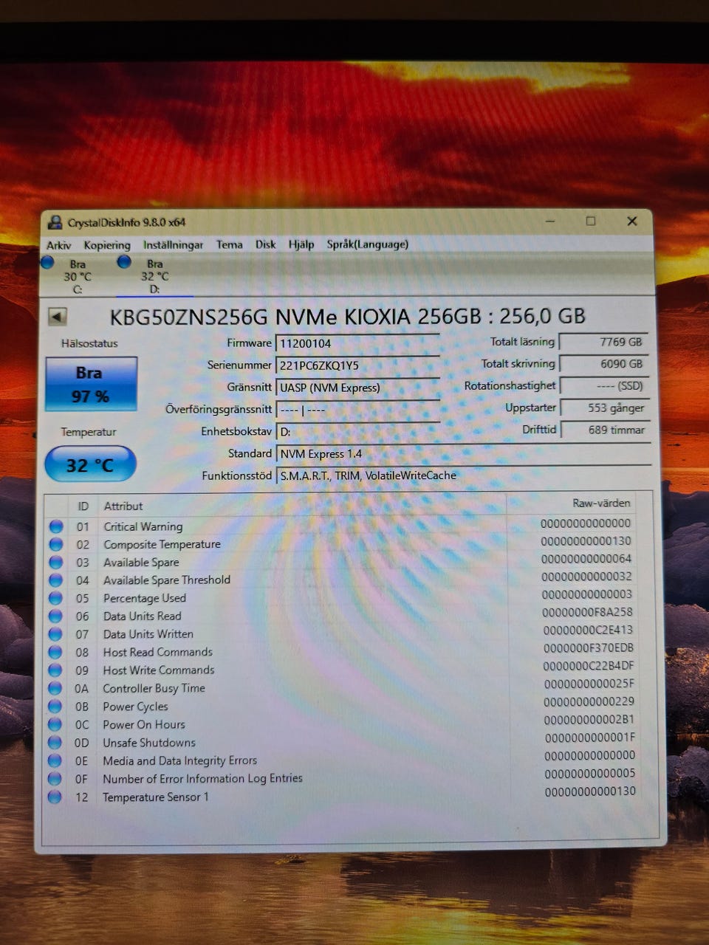The width and height of the screenshot is (709, 945).
Task: Open the Språk(Language) menu
Action: pos(367,244)
